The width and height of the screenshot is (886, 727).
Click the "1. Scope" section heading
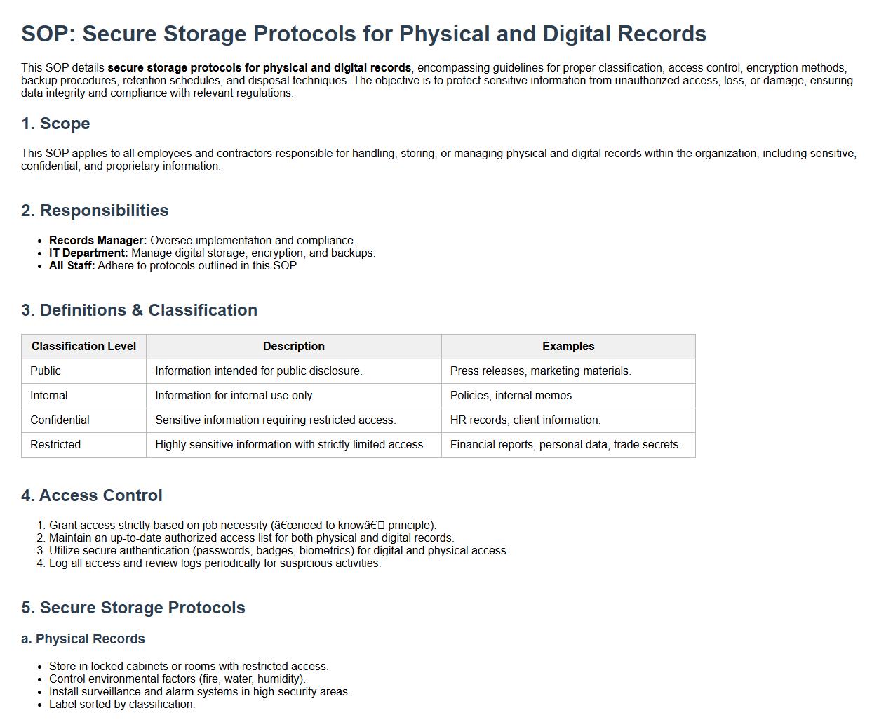(x=55, y=124)
